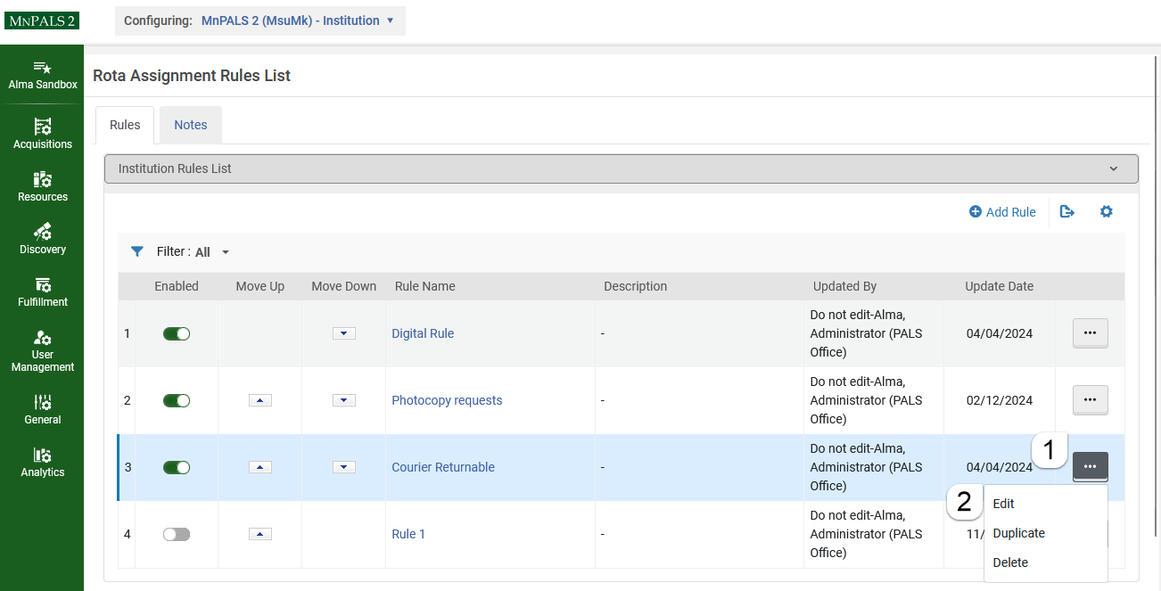Enable the Rule 1 toggle
The image size is (1161, 591).
point(177,534)
